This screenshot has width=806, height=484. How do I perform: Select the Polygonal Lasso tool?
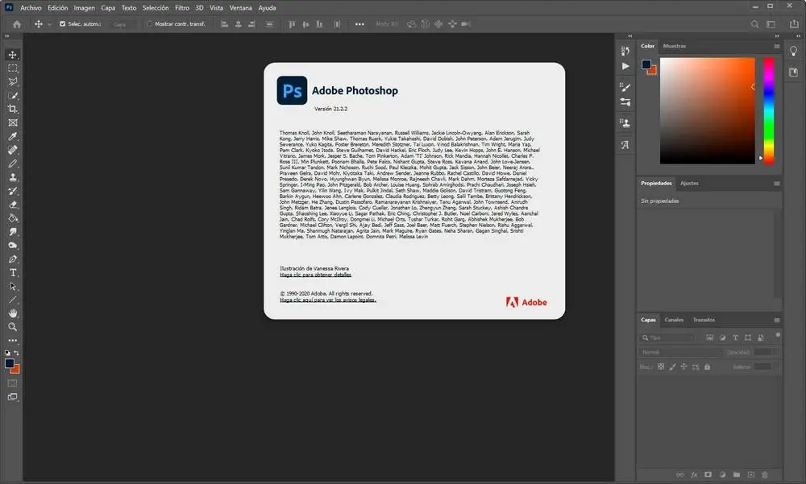[13, 81]
